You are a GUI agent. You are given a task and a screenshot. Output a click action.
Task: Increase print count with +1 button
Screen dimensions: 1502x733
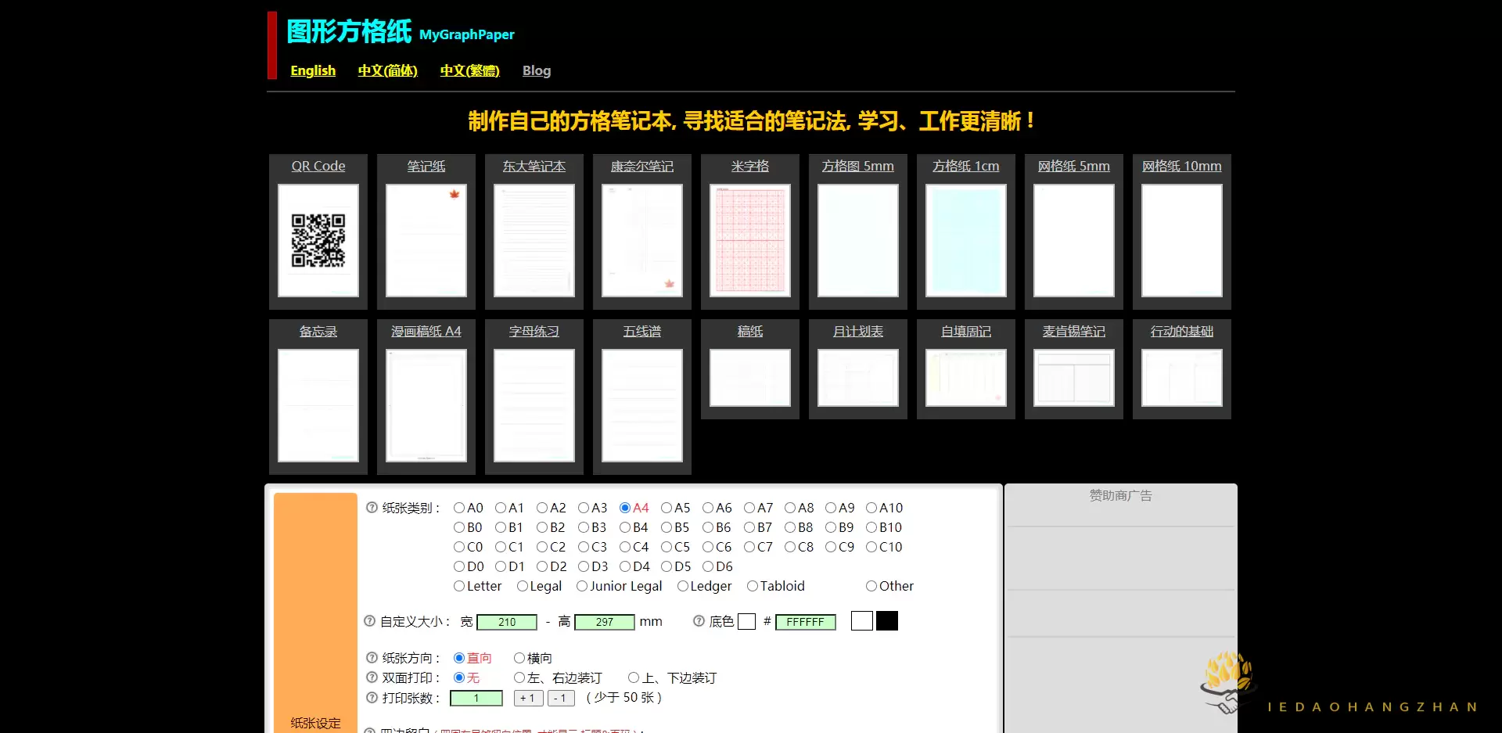point(528,698)
